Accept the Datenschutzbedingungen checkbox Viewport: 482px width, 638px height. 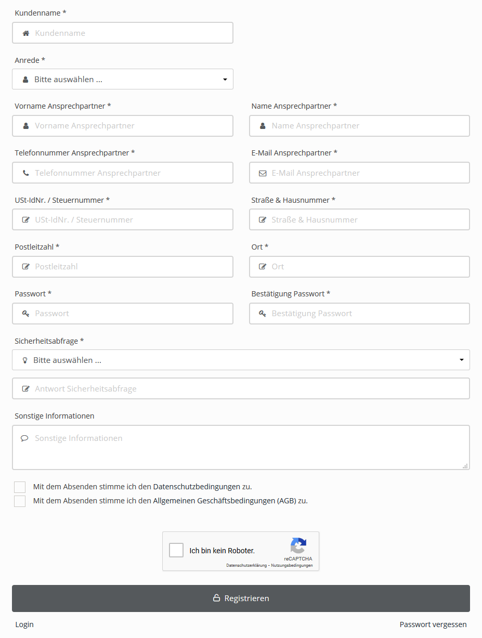pyautogui.click(x=20, y=487)
